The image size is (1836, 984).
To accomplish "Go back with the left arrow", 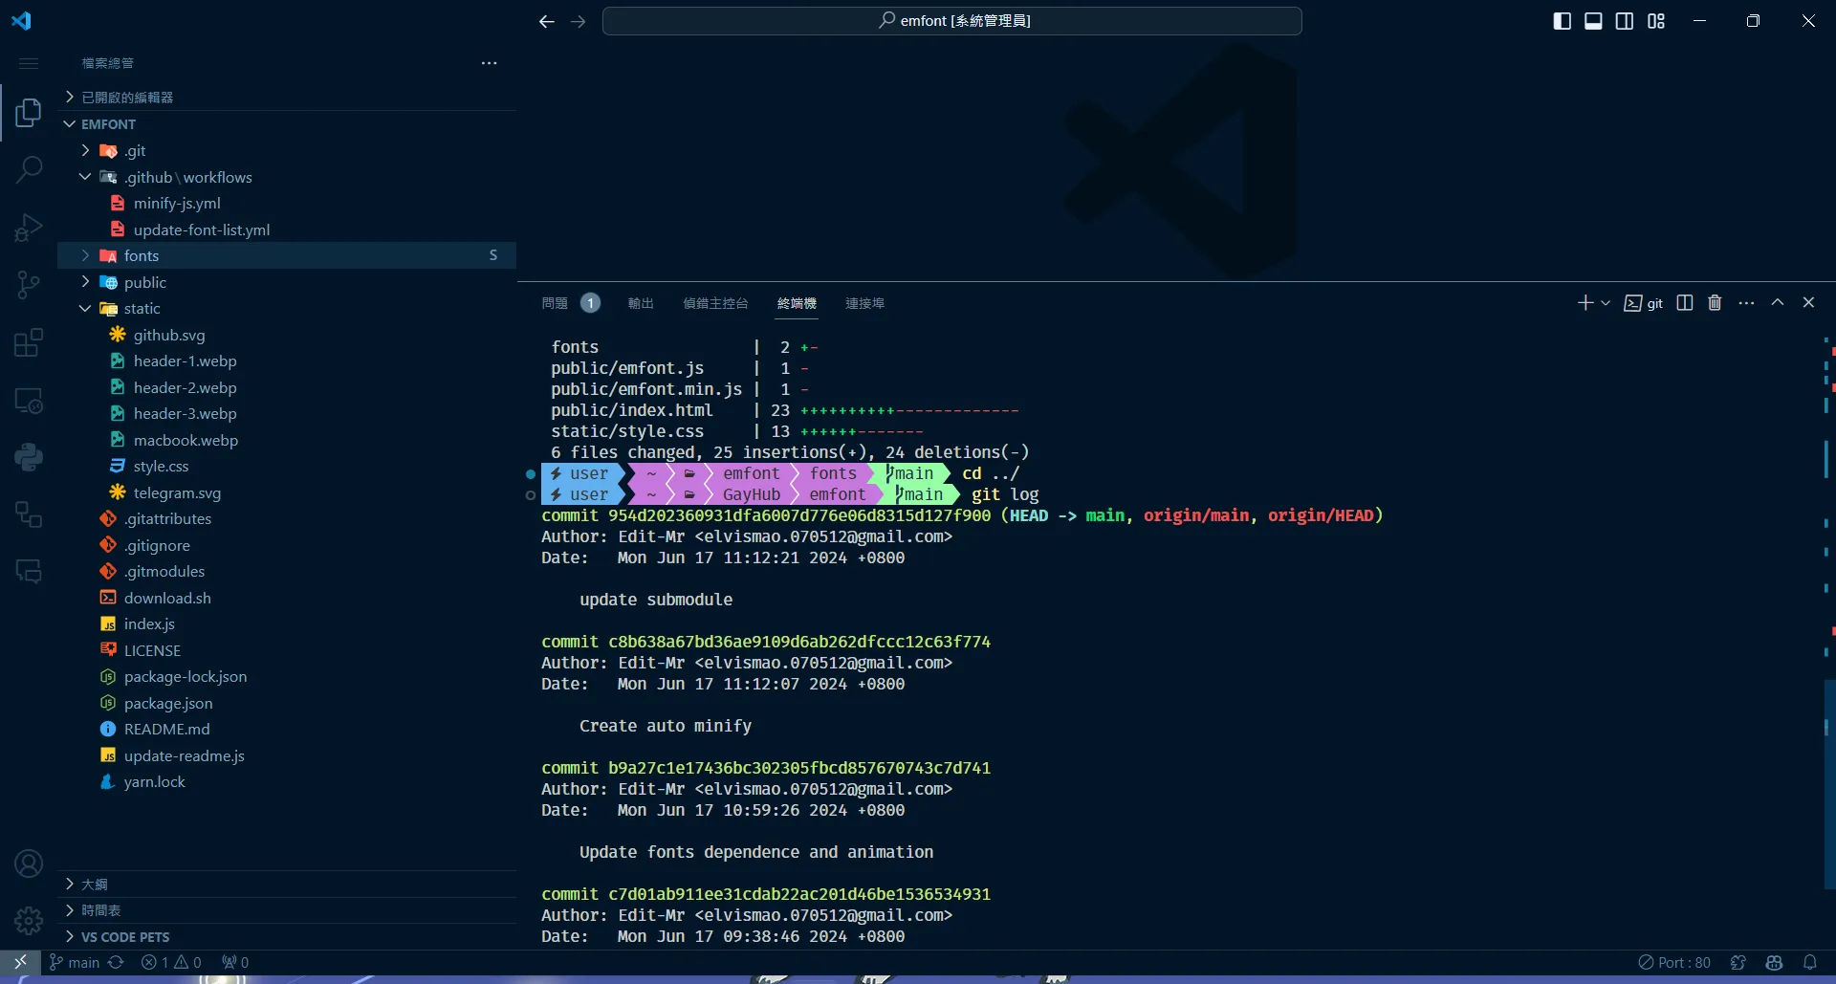I will click(x=546, y=21).
